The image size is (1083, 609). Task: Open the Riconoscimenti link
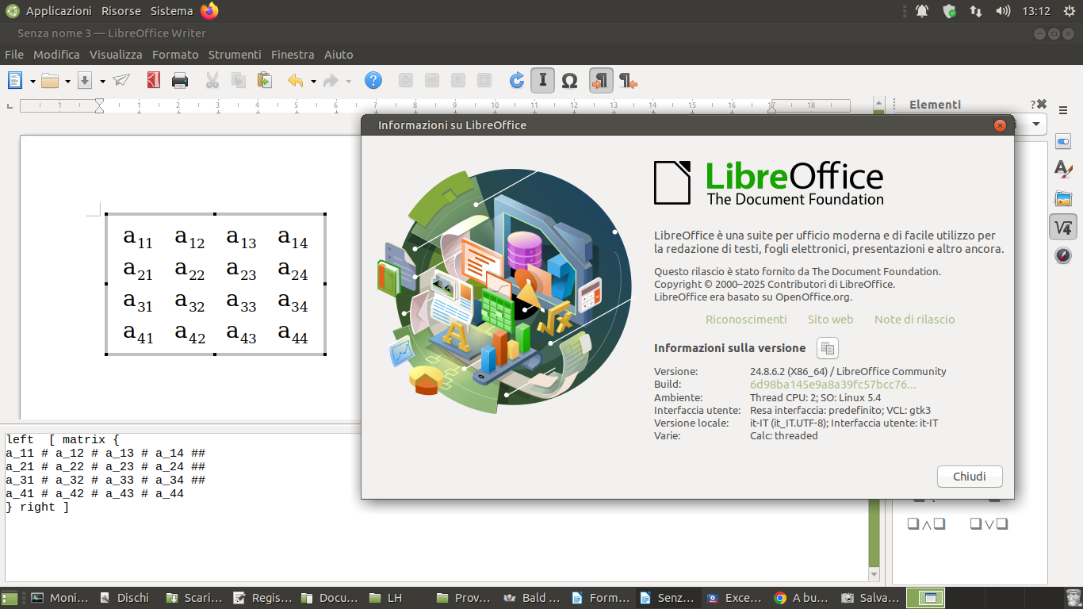pyautogui.click(x=746, y=320)
